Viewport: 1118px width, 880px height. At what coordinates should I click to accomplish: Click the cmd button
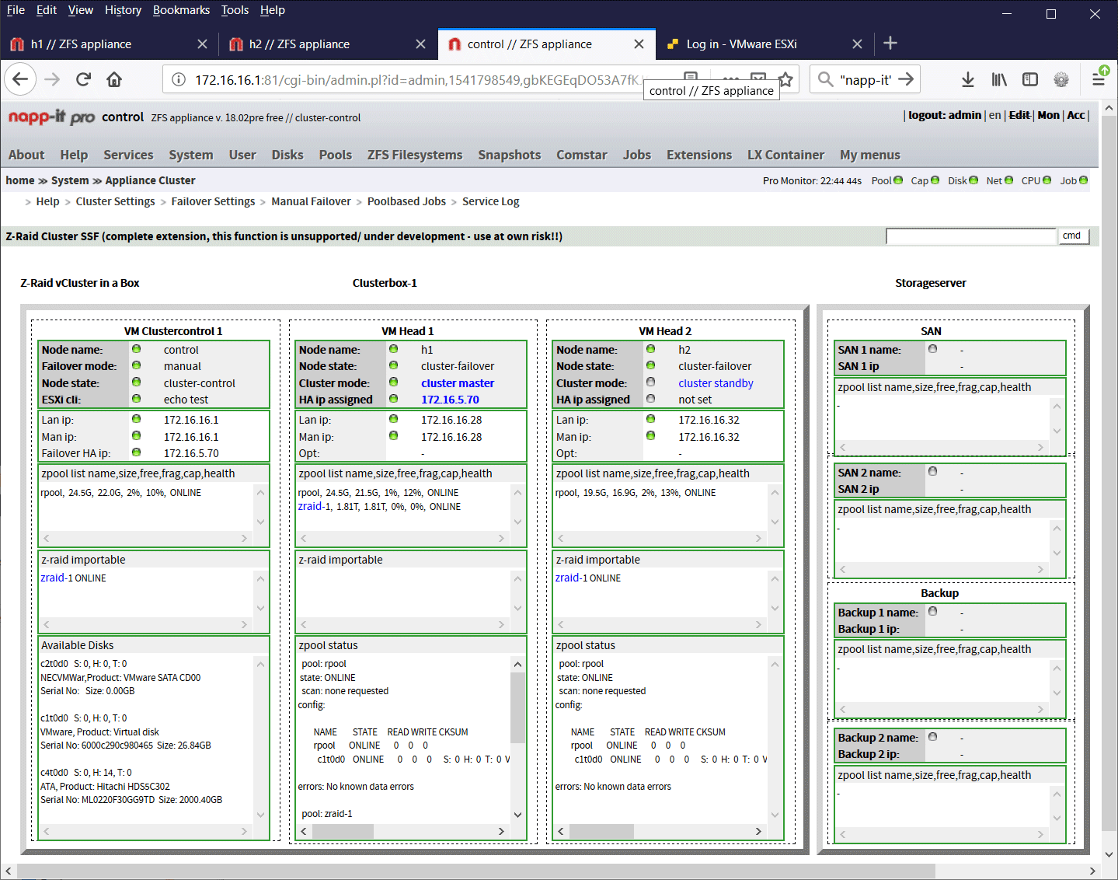coord(1073,236)
